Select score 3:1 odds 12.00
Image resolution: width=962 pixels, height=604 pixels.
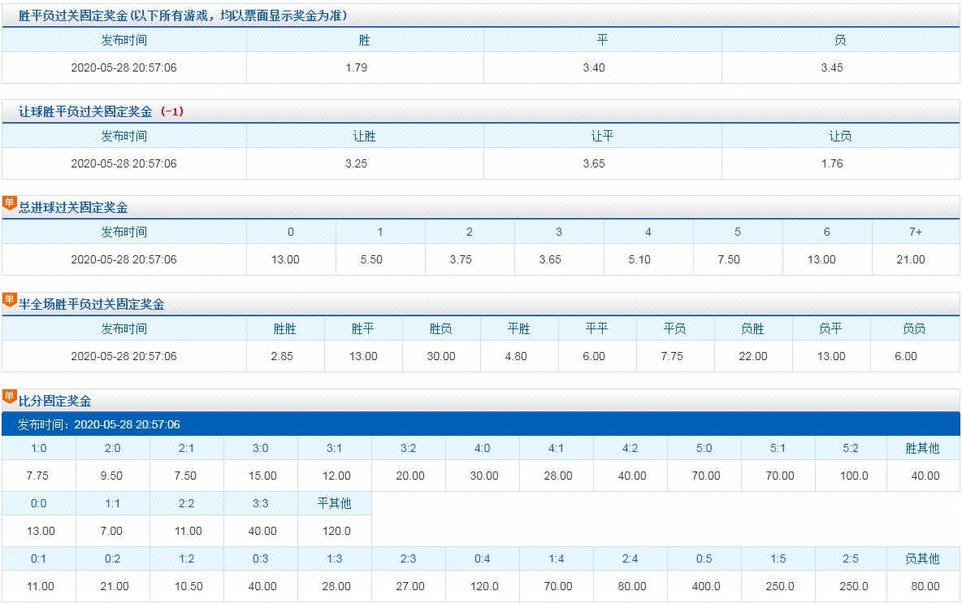tap(336, 476)
